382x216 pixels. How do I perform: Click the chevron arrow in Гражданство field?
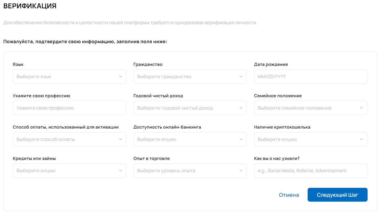(241, 77)
